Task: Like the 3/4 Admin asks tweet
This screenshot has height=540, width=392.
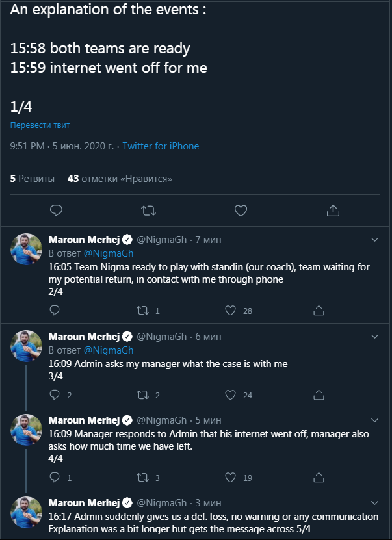Action: coord(230,394)
